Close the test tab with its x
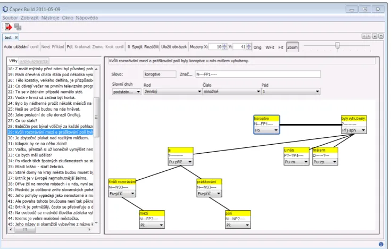The height and width of the screenshot is (249, 392). pos(16,37)
